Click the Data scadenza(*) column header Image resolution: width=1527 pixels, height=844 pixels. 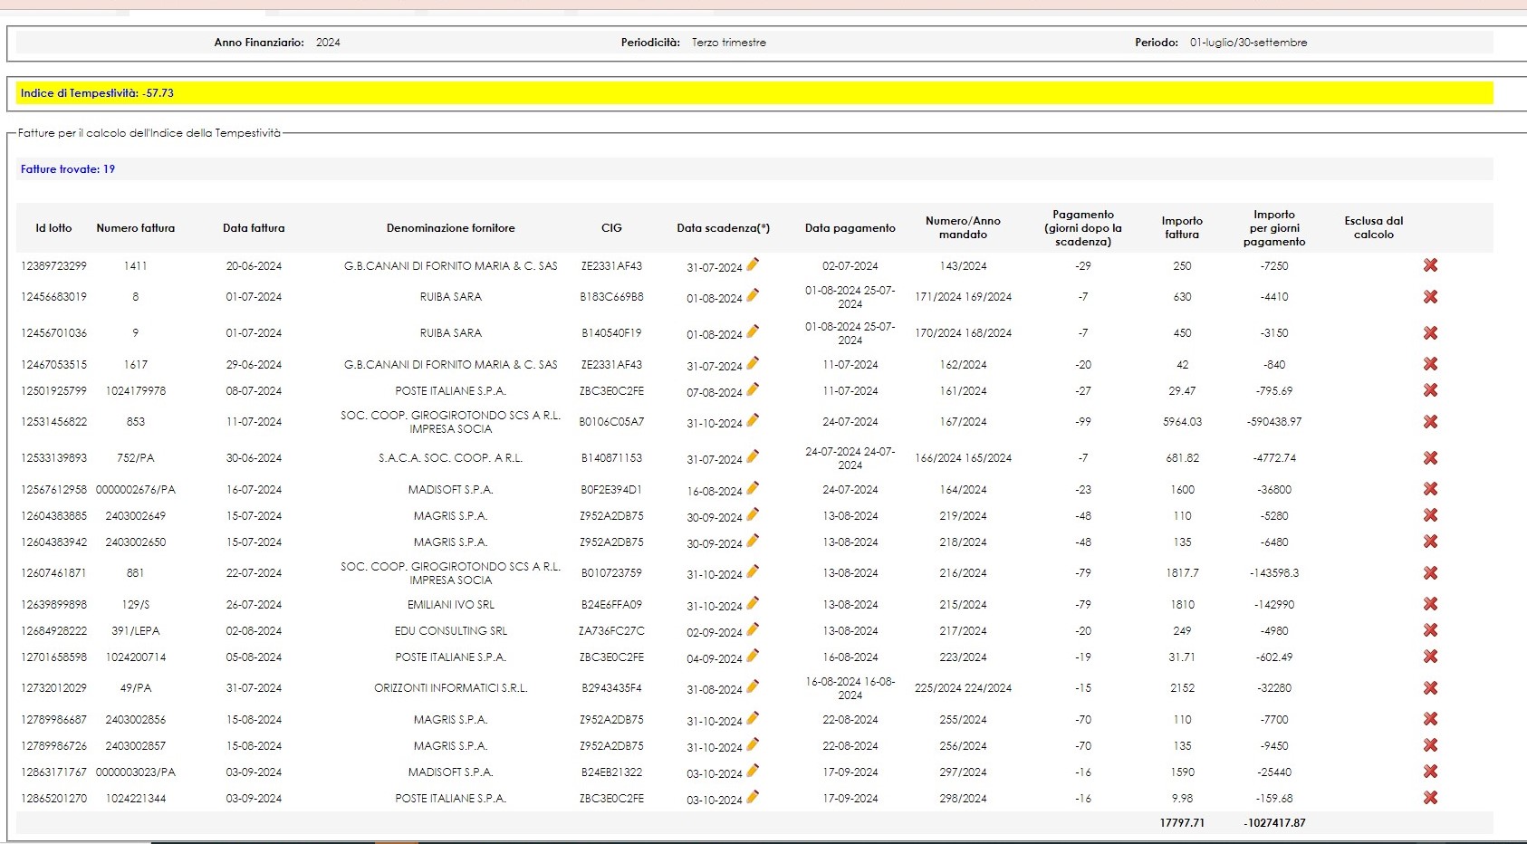pos(723,228)
